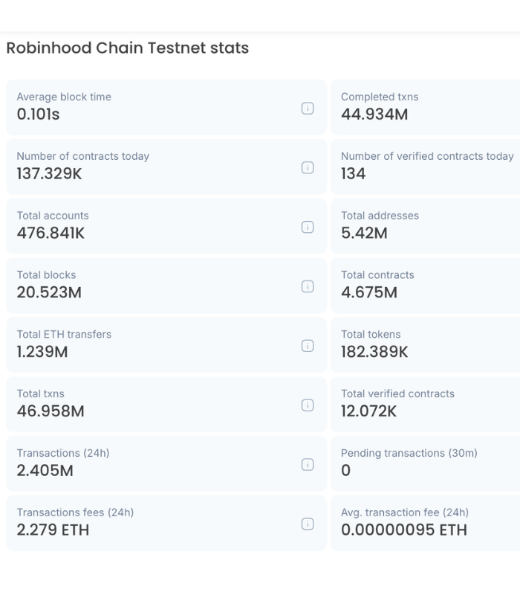520x595 pixels.
Task: View info icon for Total ETH transfers
Action: pyautogui.click(x=308, y=346)
